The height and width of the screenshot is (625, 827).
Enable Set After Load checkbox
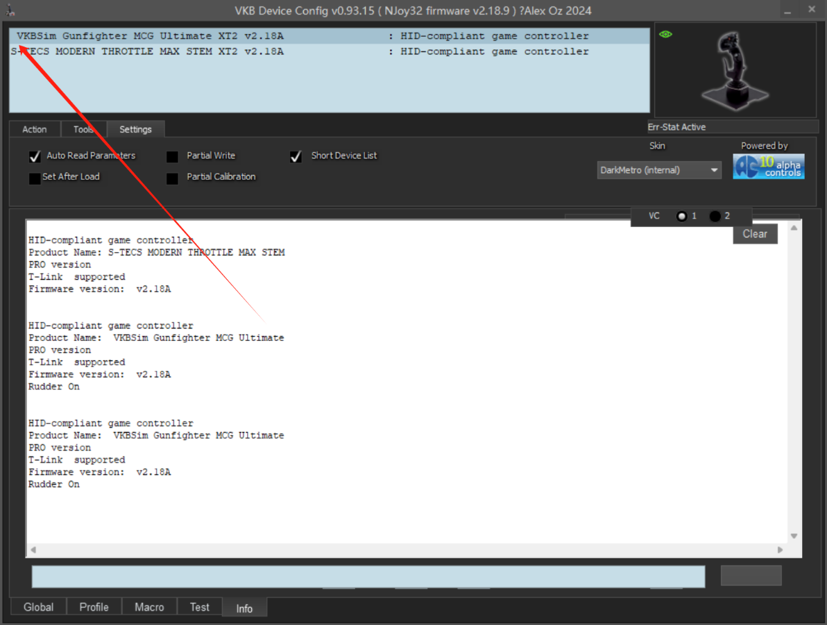pos(35,178)
